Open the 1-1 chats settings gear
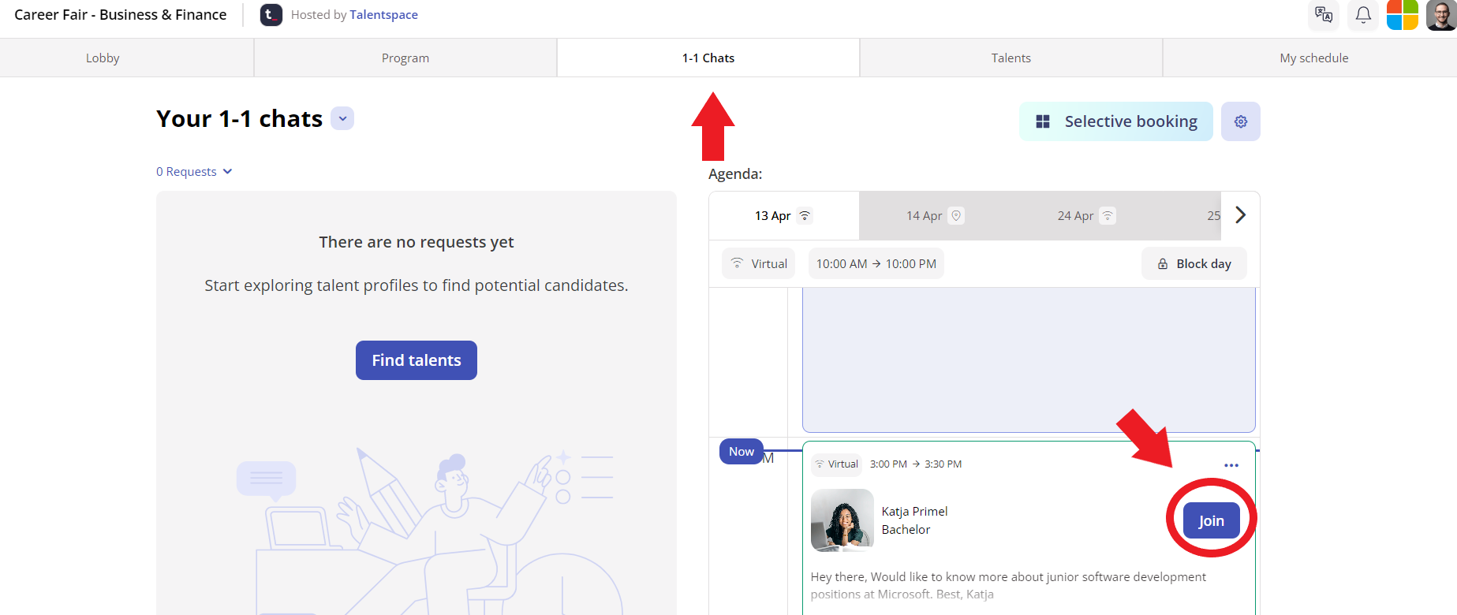The image size is (1457, 615). tap(1241, 121)
